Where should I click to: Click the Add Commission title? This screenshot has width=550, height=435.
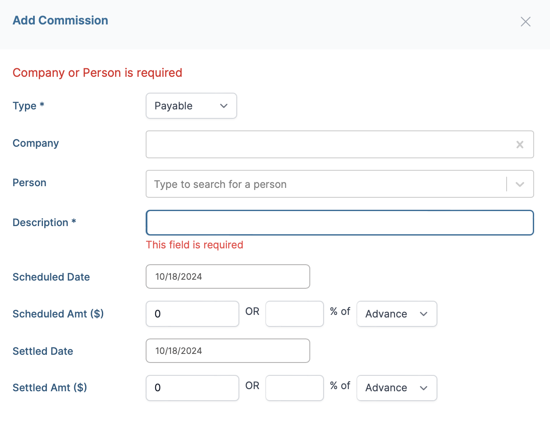click(x=60, y=21)
